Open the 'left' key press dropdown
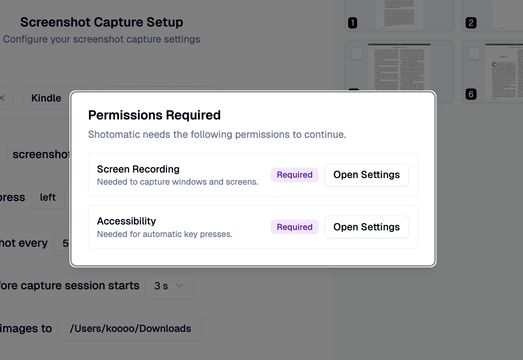The height and width of the screenshot is (360, 523). (x=48, y=197)
